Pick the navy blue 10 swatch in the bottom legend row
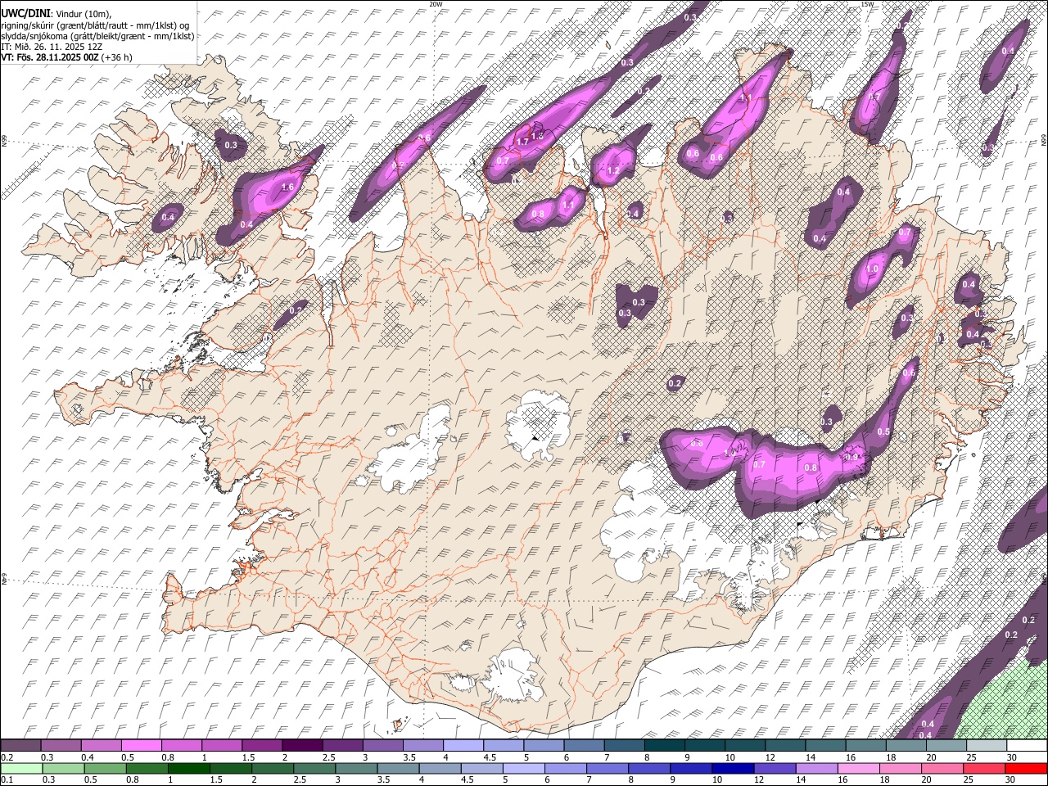Screen dimensions: 1048x786 point(731,768)
